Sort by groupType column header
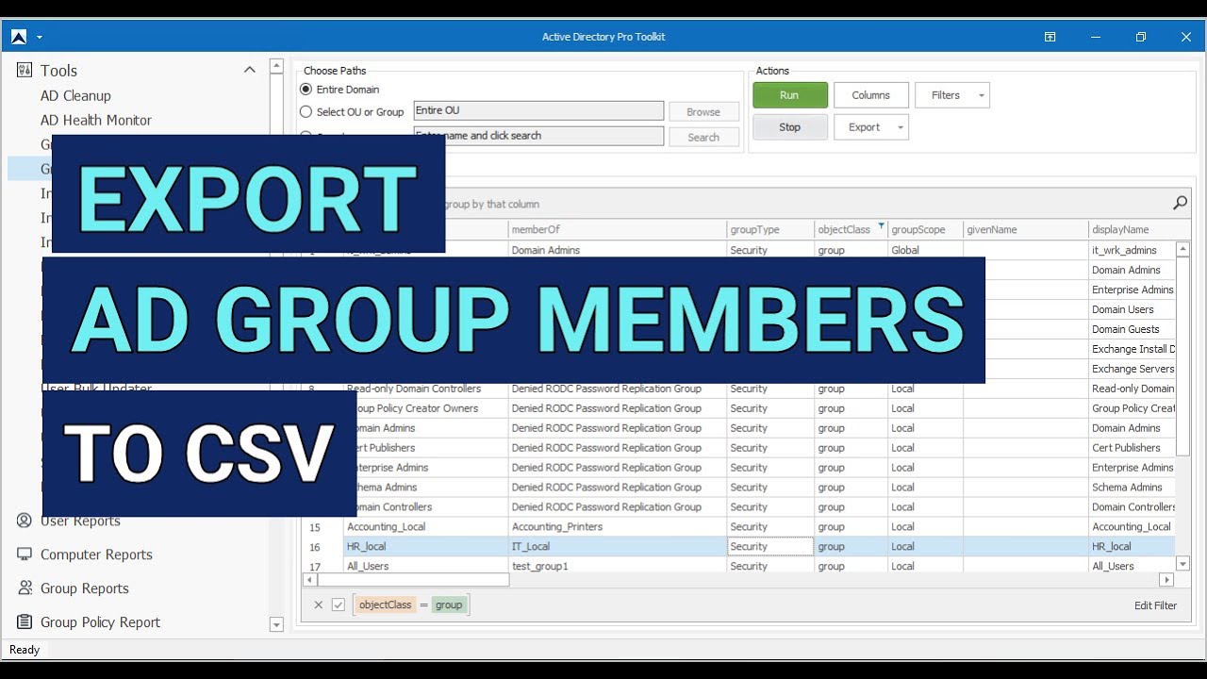The image size is (1207, 679). (771, 229)
